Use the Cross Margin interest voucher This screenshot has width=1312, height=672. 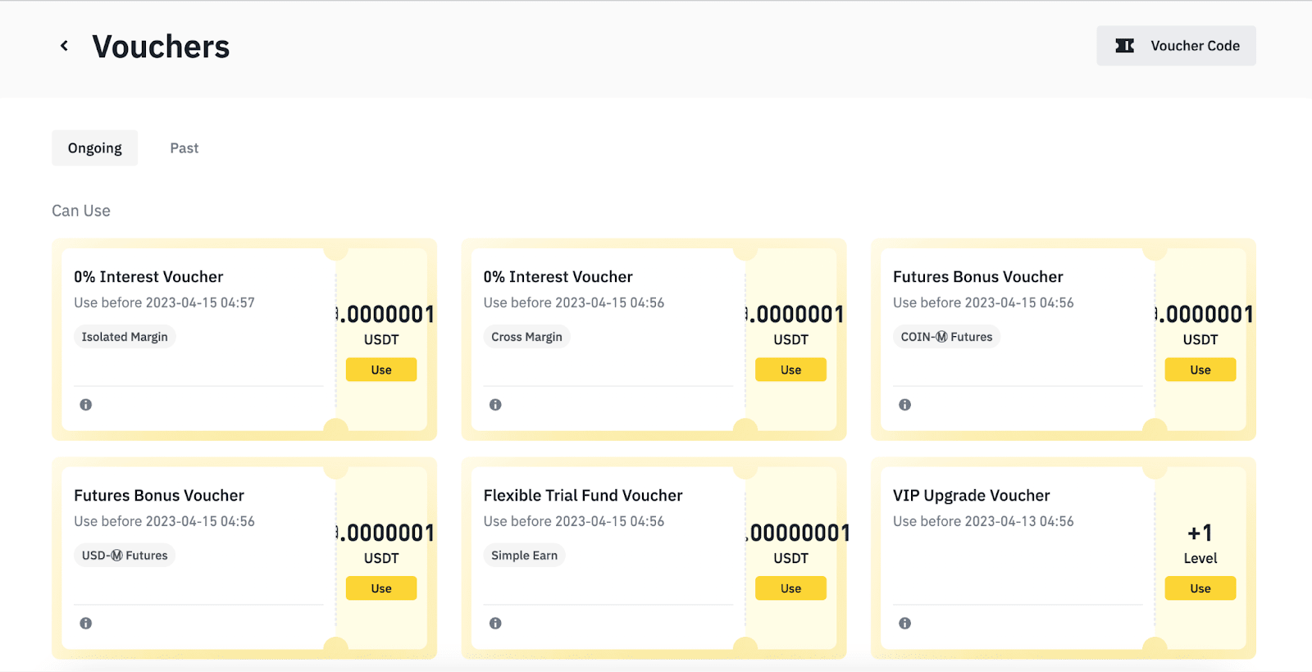tap(790, 370)
